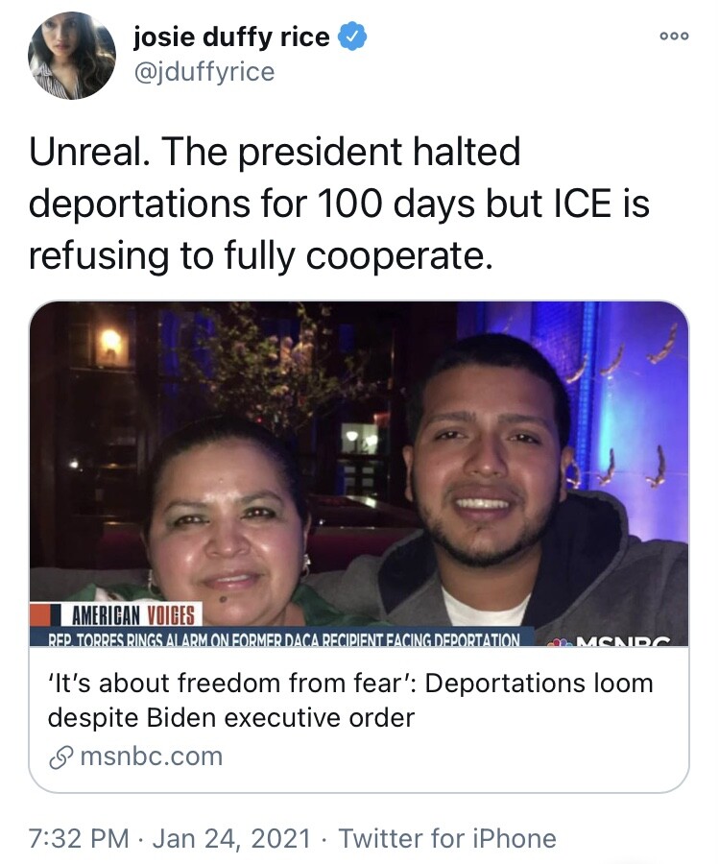Click the Twitter for iPhone source label
The image size is (719, 864).
point(446,838)
